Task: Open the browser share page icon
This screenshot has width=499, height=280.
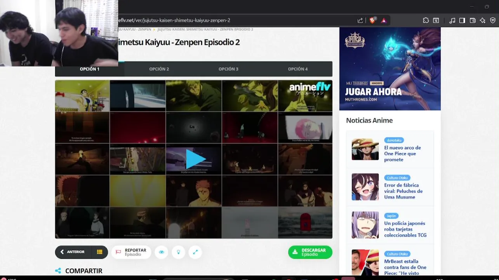Action: 360,20
